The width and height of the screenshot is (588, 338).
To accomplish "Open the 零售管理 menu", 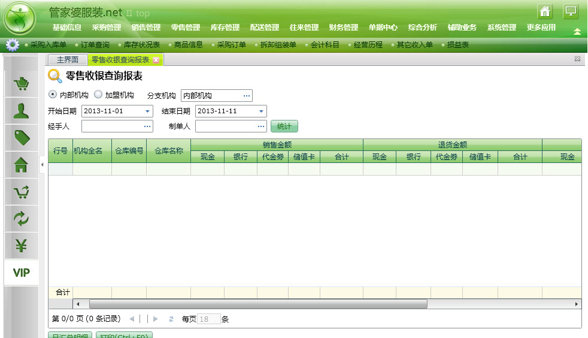I will [x=186, y=28].
